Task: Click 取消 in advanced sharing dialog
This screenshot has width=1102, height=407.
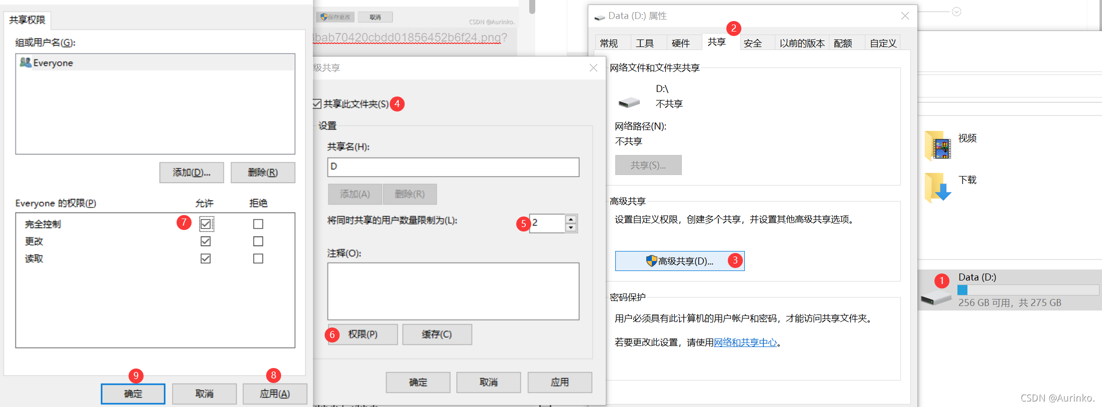Action: pos(489,382)
